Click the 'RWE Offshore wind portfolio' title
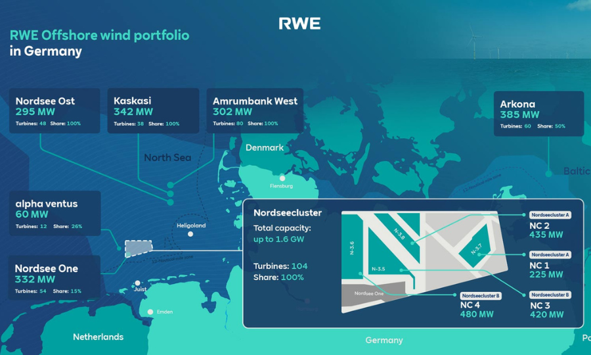591x355 pixels. [100, 35]
